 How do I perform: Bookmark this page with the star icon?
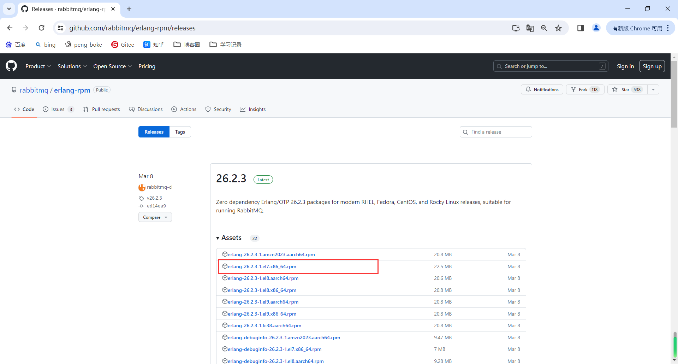click(558, 28)
